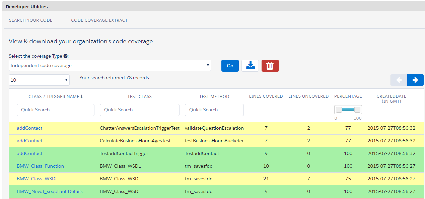Image resolution: width=425 pixels, height=199 pixels.
Task: Click the red trash delete icon
Action: point(270,66)
